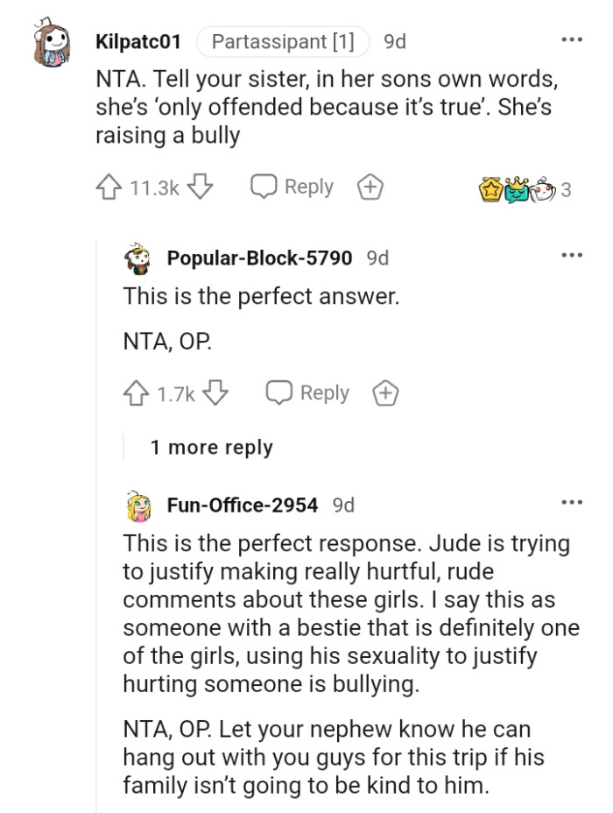The height and width of the screenshot is (813, 613).
Task: Expand the 1 more reply thread
Action: click(x=213, y=447)
